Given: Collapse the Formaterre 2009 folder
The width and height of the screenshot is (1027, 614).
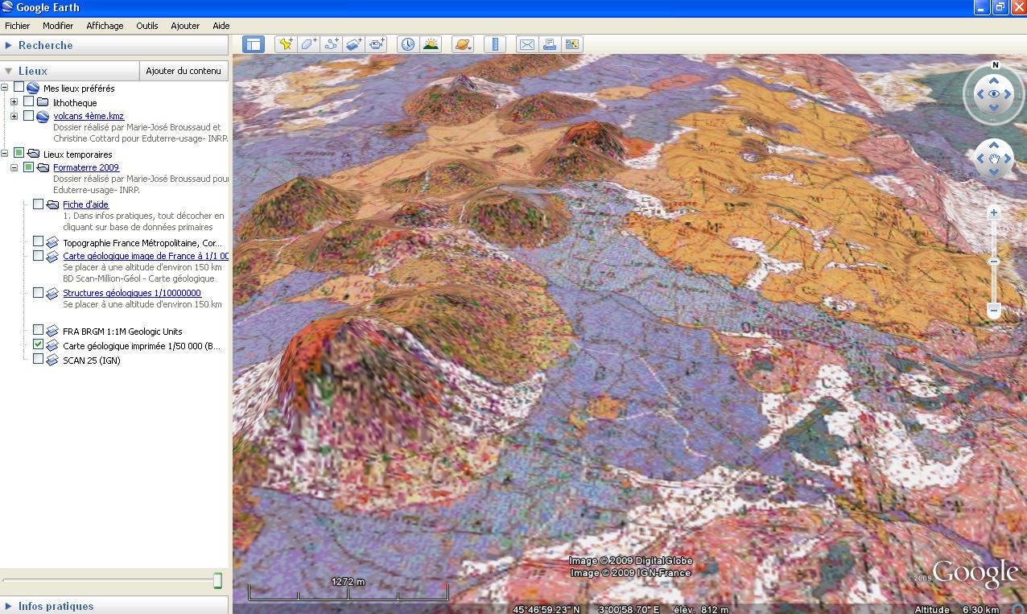Looking at the screenshot, I should click(x=14, y=167).
